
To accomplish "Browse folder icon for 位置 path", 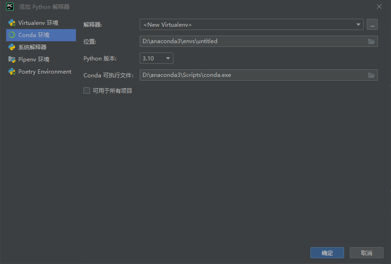I will click(x=371, y=41).
